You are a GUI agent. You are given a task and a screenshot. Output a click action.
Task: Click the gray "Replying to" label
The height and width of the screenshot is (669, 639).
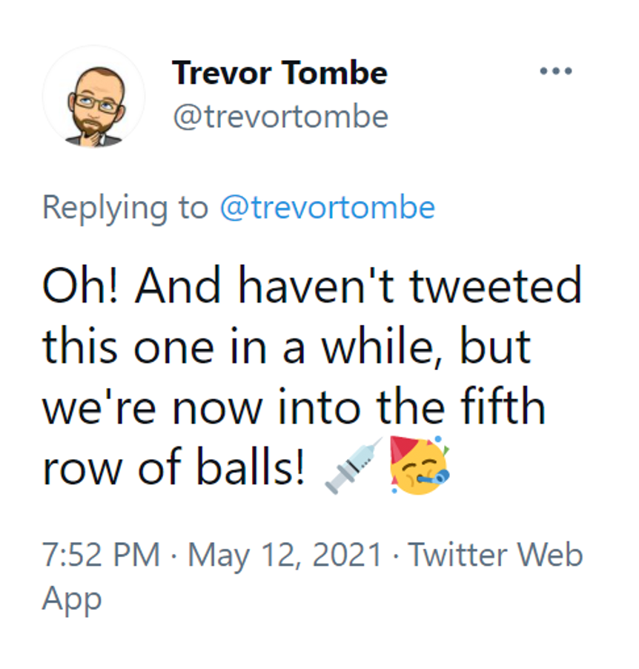(126, 208)
